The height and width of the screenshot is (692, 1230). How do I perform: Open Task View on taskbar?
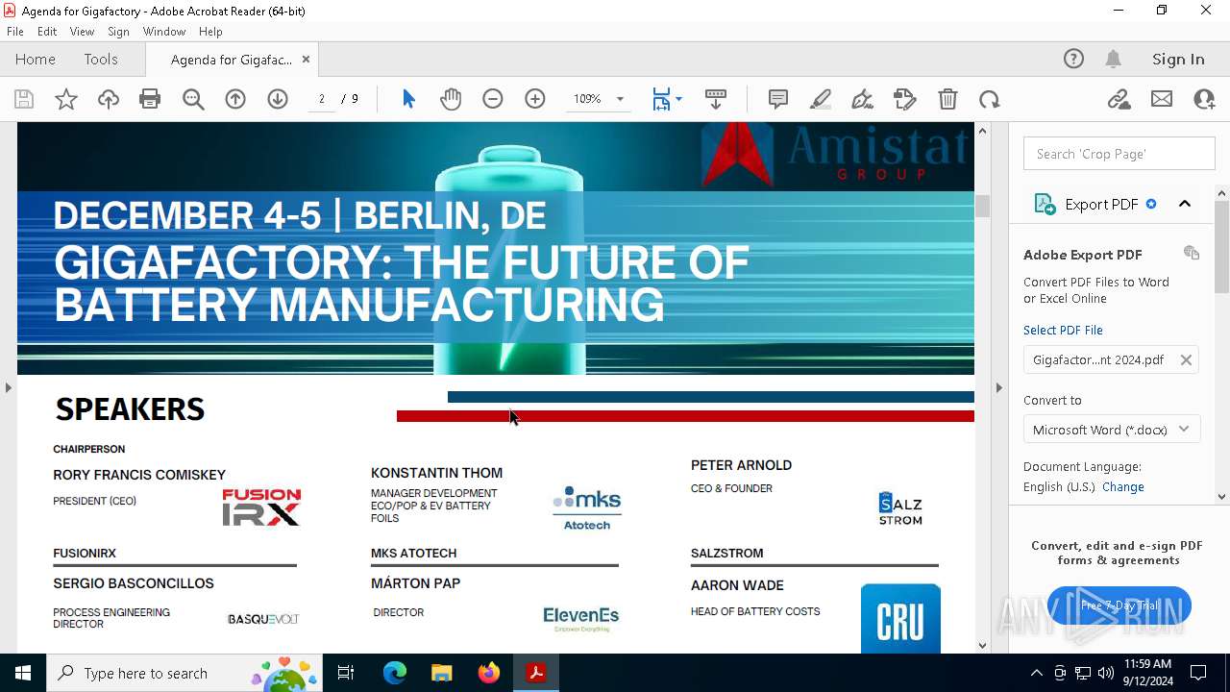point(346,673)
